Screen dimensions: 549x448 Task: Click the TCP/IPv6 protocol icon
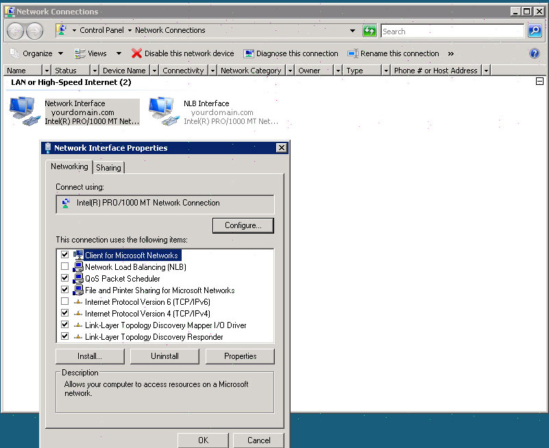click(78, 301)
